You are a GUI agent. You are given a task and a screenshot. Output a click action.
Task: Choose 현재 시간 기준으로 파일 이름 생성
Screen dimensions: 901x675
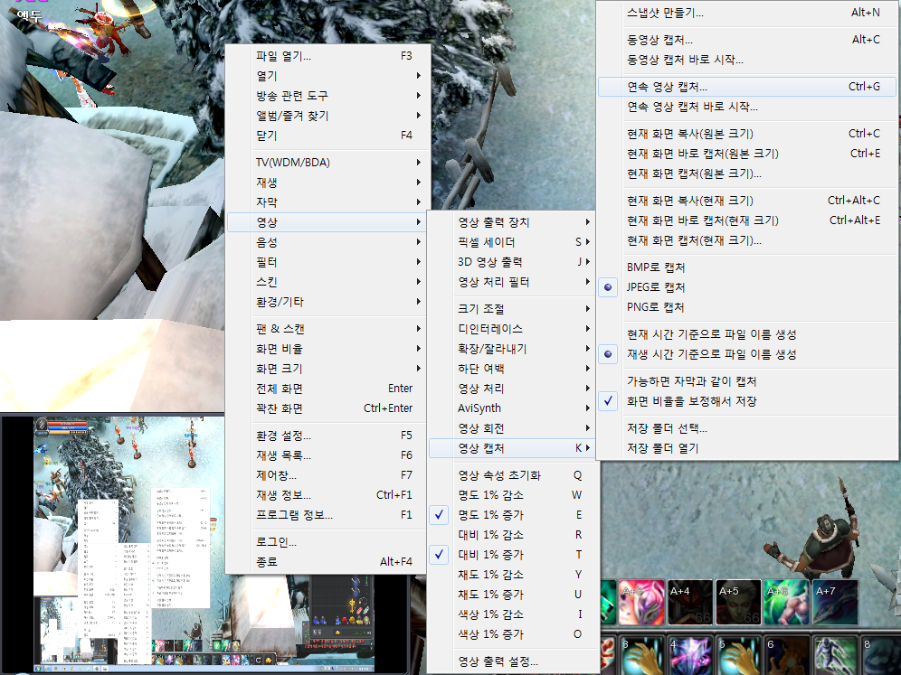[747, 334]
